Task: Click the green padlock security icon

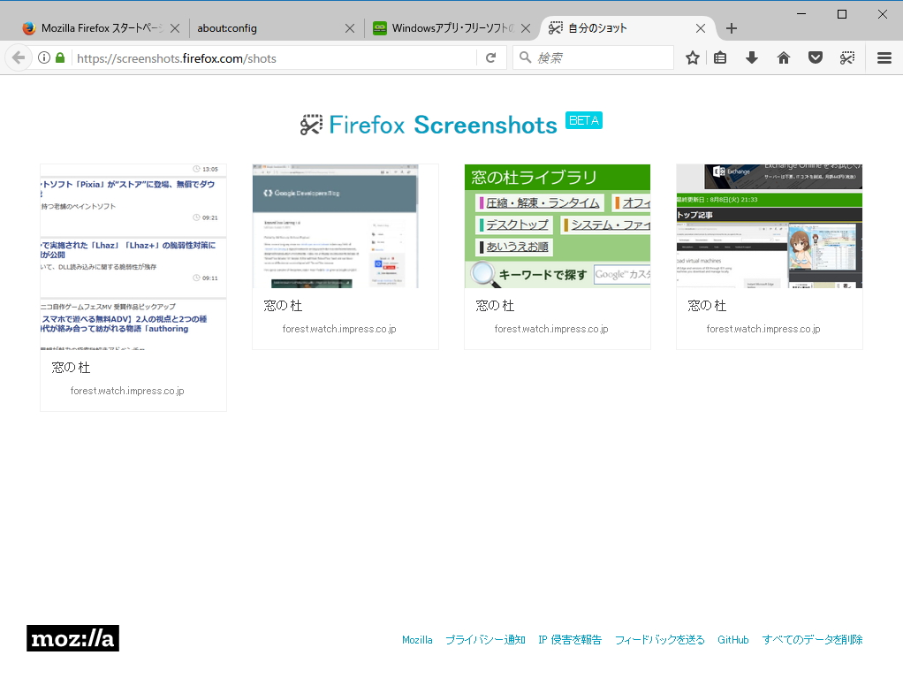Action: click(x=60, y=57)
